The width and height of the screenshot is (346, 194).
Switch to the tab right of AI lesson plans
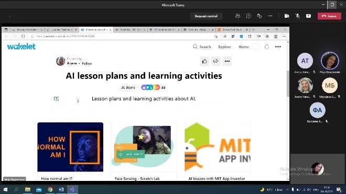point(130,29)
